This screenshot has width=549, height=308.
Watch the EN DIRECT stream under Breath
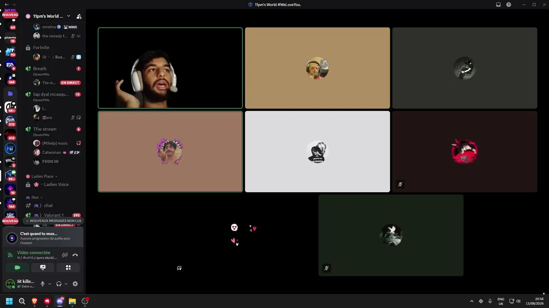(x=70, y=83)
